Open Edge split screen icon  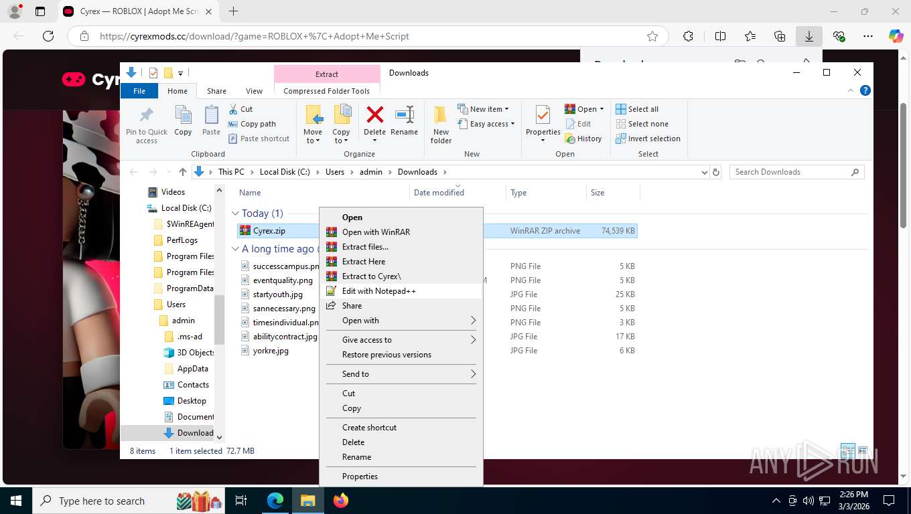coord(720,36)
